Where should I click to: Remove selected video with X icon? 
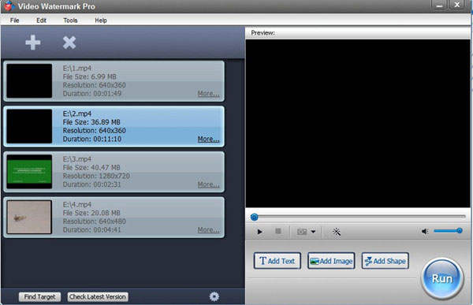click(69, 43)
